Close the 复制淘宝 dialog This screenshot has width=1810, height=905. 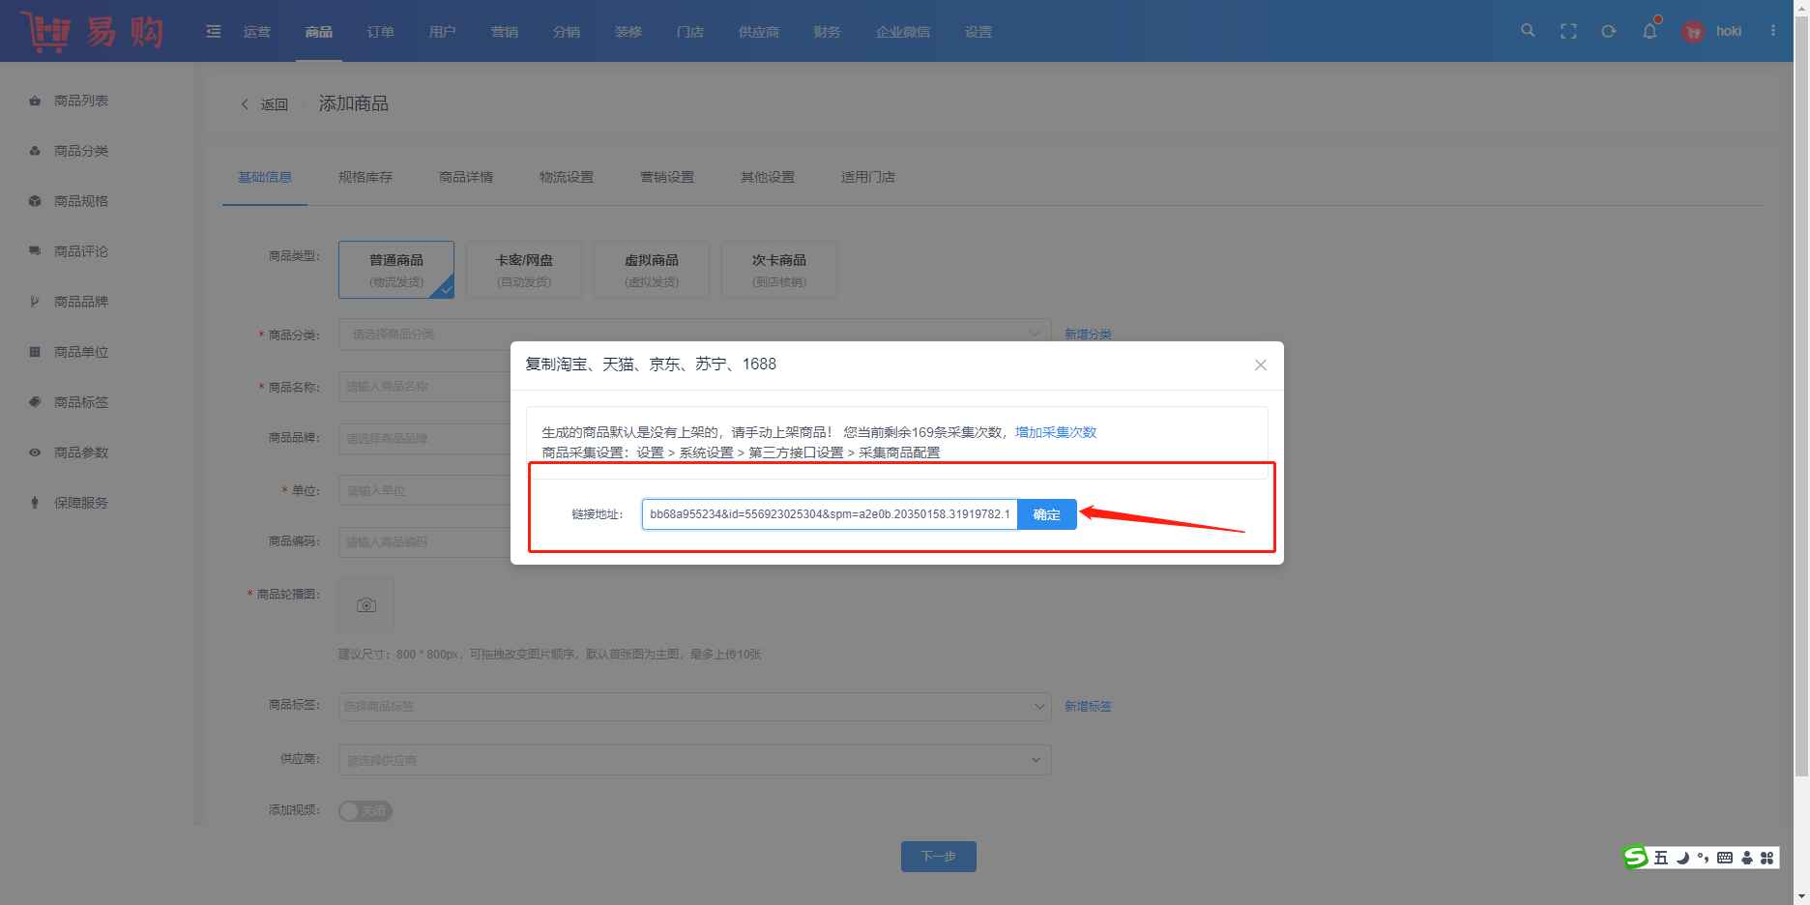[1261, 365]
